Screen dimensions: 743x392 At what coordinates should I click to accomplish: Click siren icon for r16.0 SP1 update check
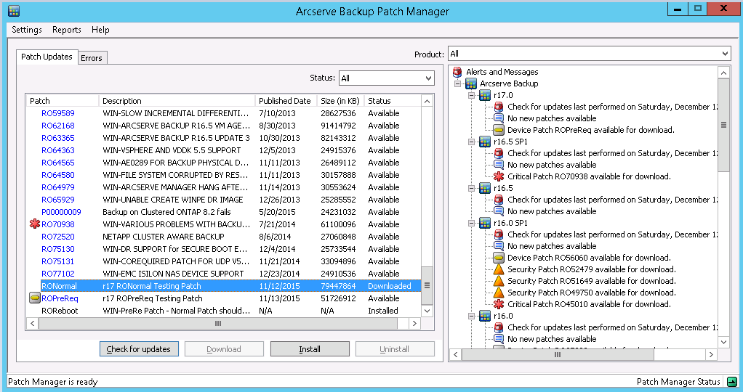pos(499,234)
